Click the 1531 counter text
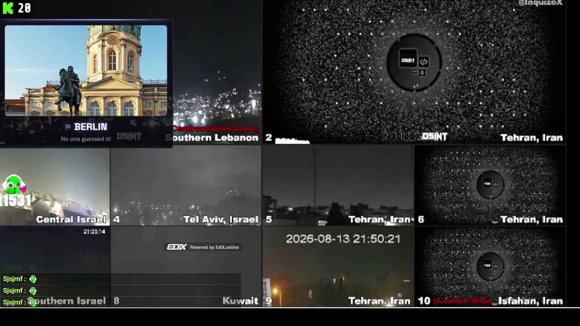 point(16,201)
